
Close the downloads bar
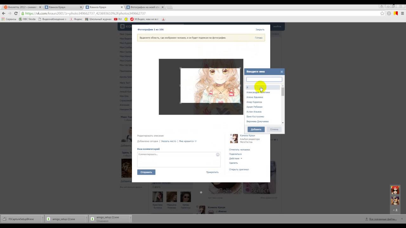(x=402, y=219)
